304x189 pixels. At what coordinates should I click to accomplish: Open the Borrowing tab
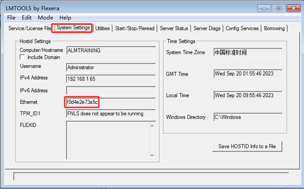click(x=274, y=28)
